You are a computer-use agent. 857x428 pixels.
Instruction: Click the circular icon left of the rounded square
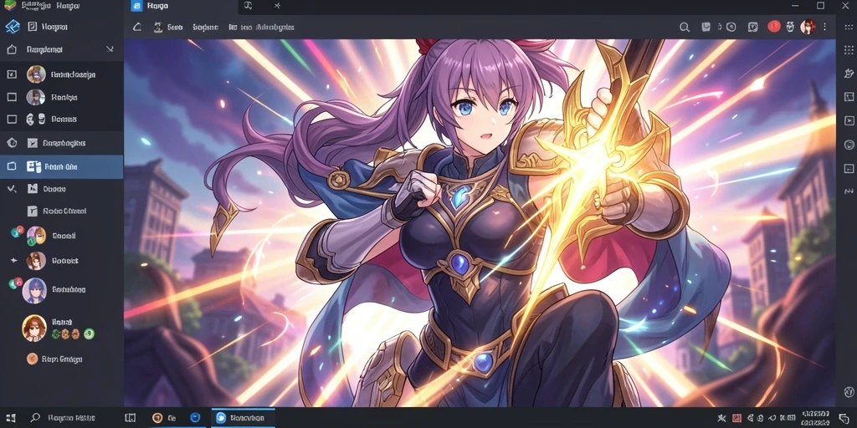click(x=731, y=27)
